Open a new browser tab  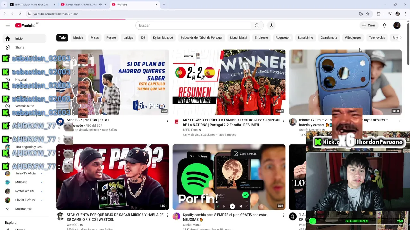[164, 4]
